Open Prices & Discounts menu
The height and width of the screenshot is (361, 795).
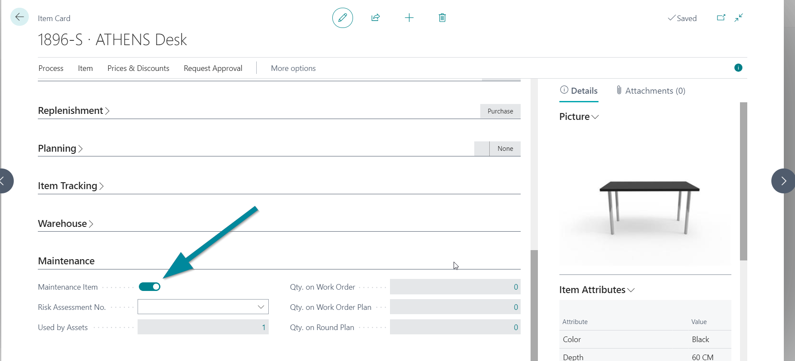tap(138, 68)
